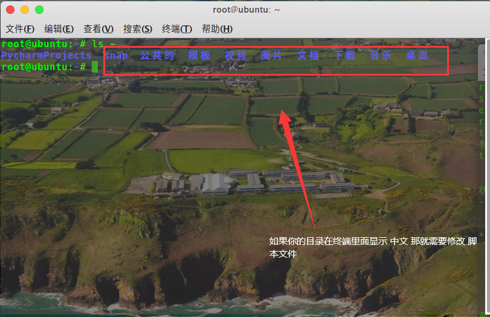
Task: Open the 帮助(H) menu
Action: tap(217, 29)
